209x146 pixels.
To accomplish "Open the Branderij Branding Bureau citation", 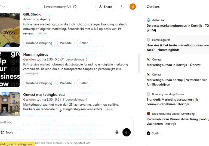I will 173,99.
